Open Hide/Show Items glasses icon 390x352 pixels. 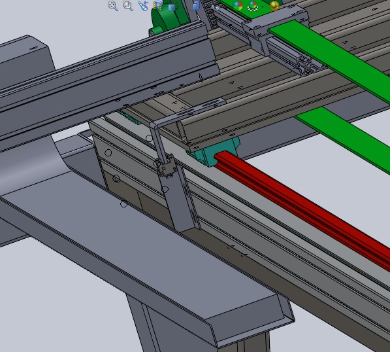pos(216,7)
